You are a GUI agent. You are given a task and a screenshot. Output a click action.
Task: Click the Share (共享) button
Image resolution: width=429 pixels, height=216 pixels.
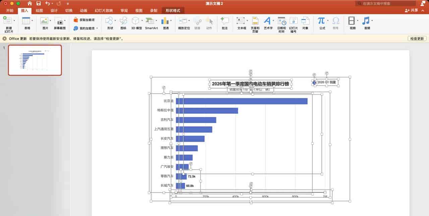pos(412,11)
